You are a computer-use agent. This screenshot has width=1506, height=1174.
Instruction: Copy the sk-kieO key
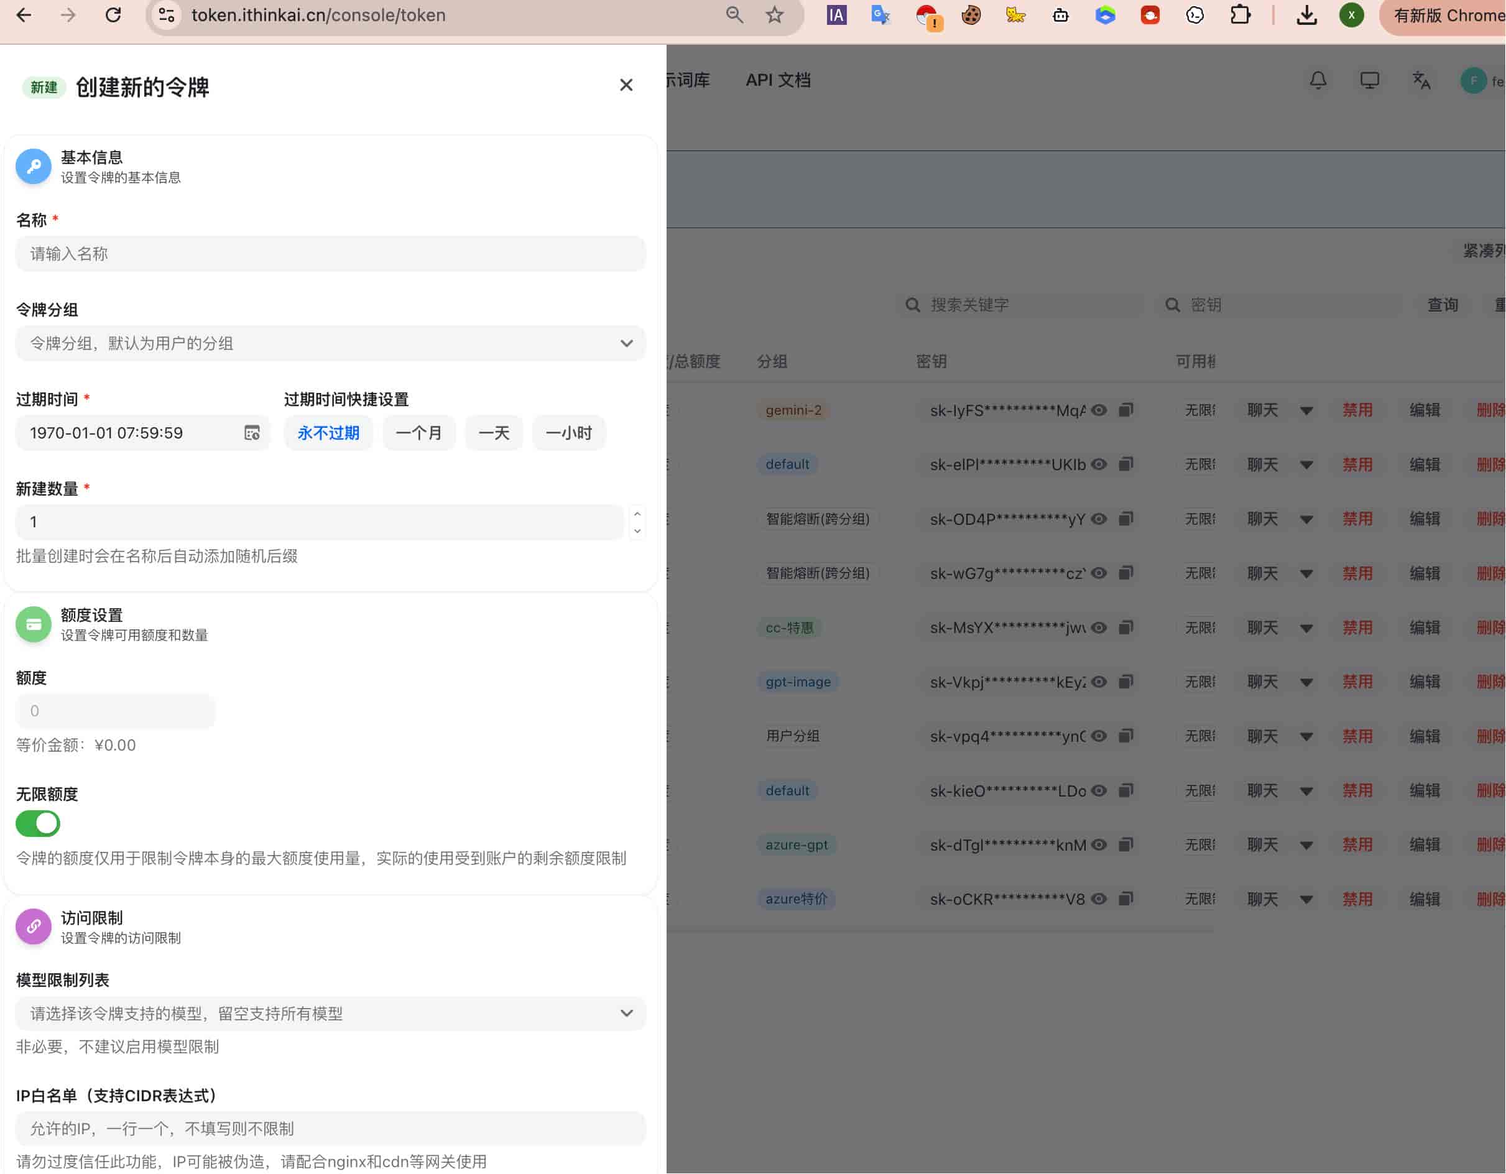[x=1126, y=790]
